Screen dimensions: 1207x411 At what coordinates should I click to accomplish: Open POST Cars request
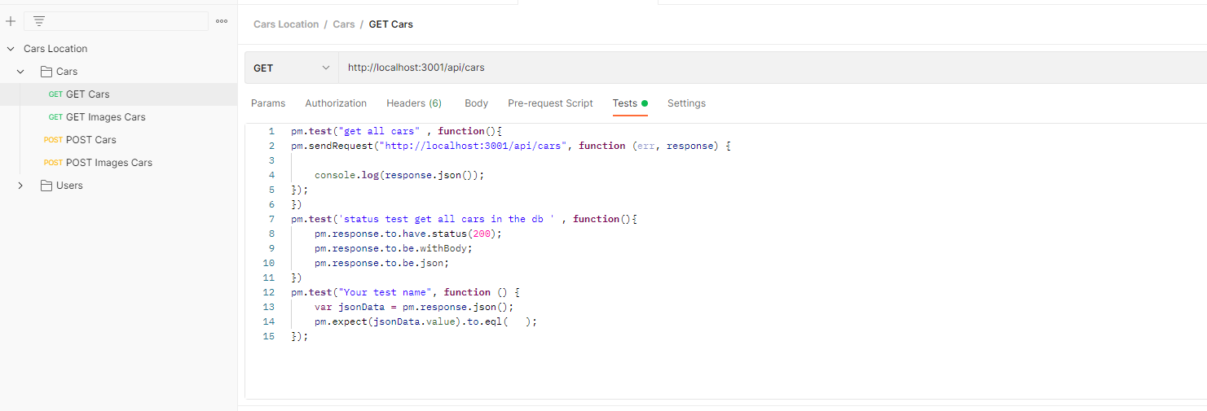pyautogui.click(x=118, y=140)
